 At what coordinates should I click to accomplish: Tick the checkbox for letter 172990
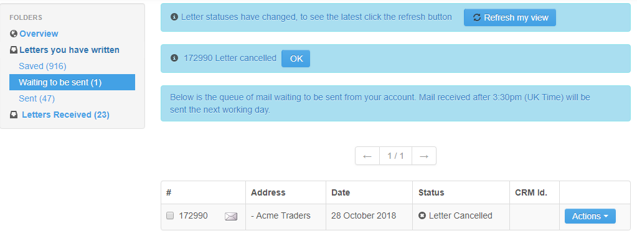point(170,216)
